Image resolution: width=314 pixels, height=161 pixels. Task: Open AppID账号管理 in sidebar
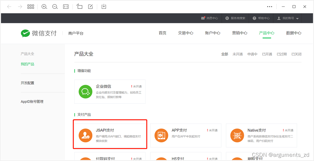32,102
